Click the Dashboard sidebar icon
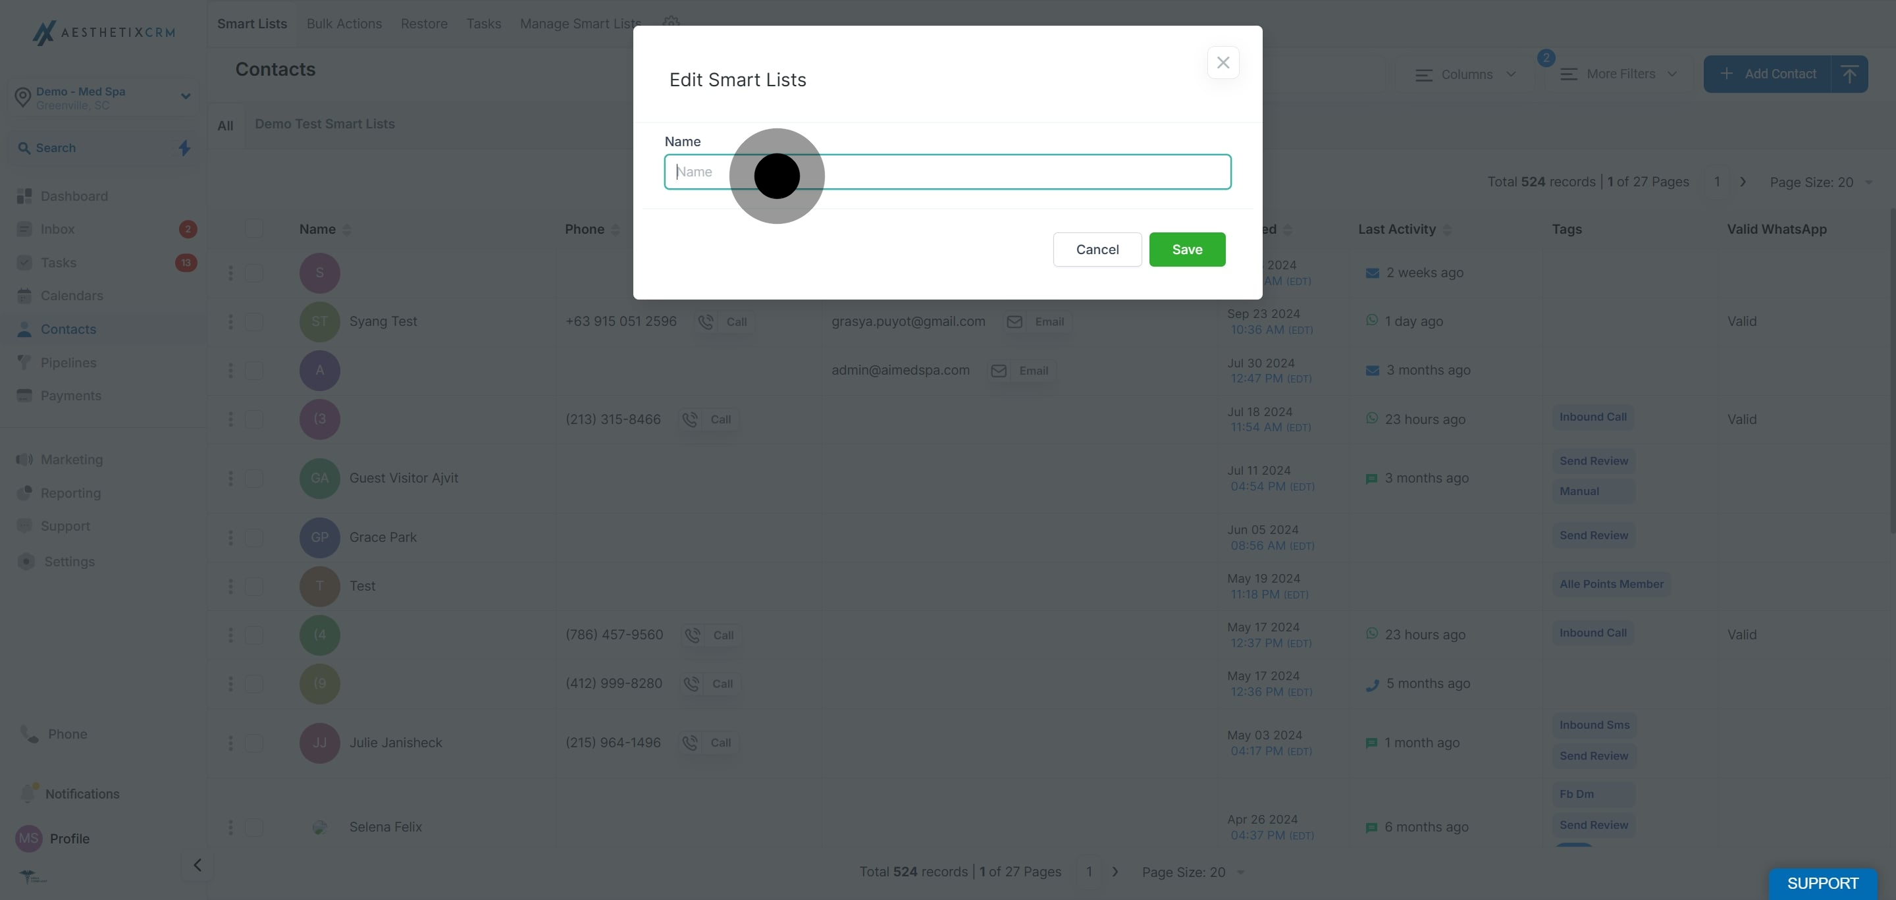Viewport: 1896px width, 900px height. pos(24,196)
